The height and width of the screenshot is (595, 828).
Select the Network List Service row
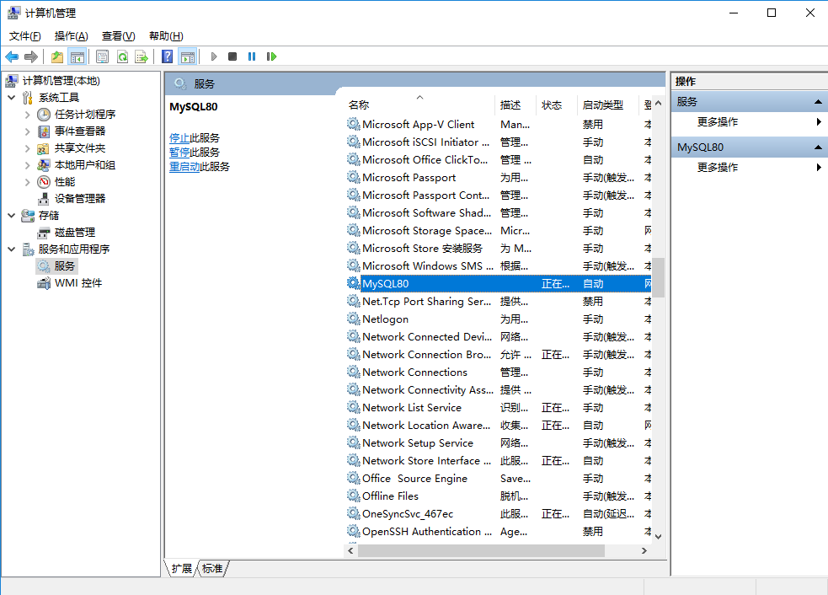499,407
